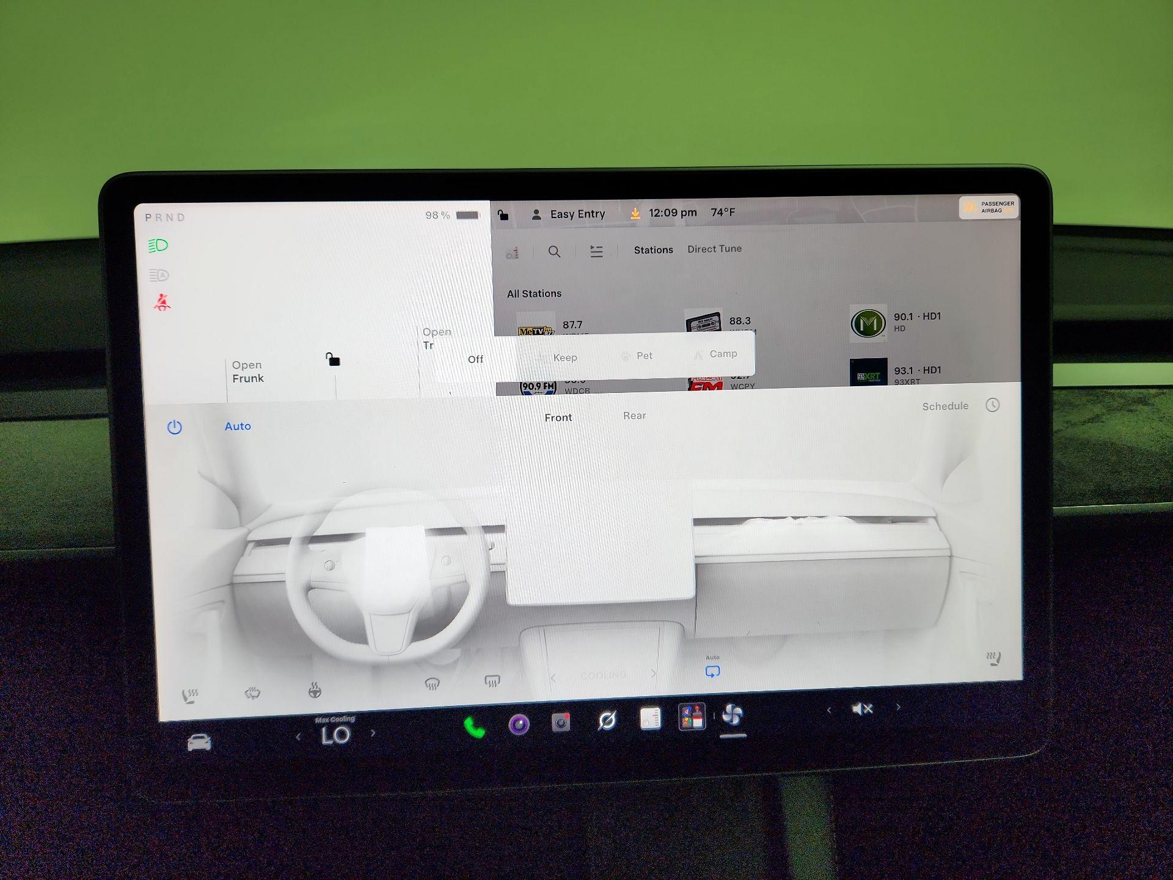Tap the fan climate icon in dock
The width and height of the screenshot is (1173, 880).
click(733, 714)
